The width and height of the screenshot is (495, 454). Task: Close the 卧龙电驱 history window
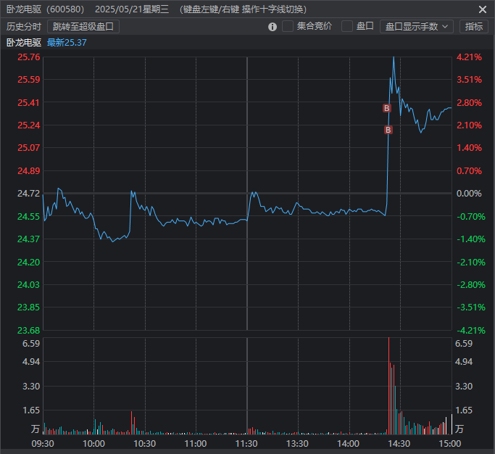(x=483, y=9)
